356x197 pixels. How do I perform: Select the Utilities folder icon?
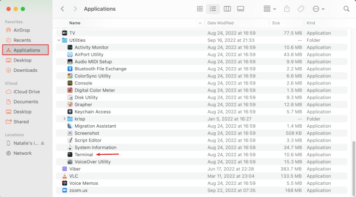point(65,40)
